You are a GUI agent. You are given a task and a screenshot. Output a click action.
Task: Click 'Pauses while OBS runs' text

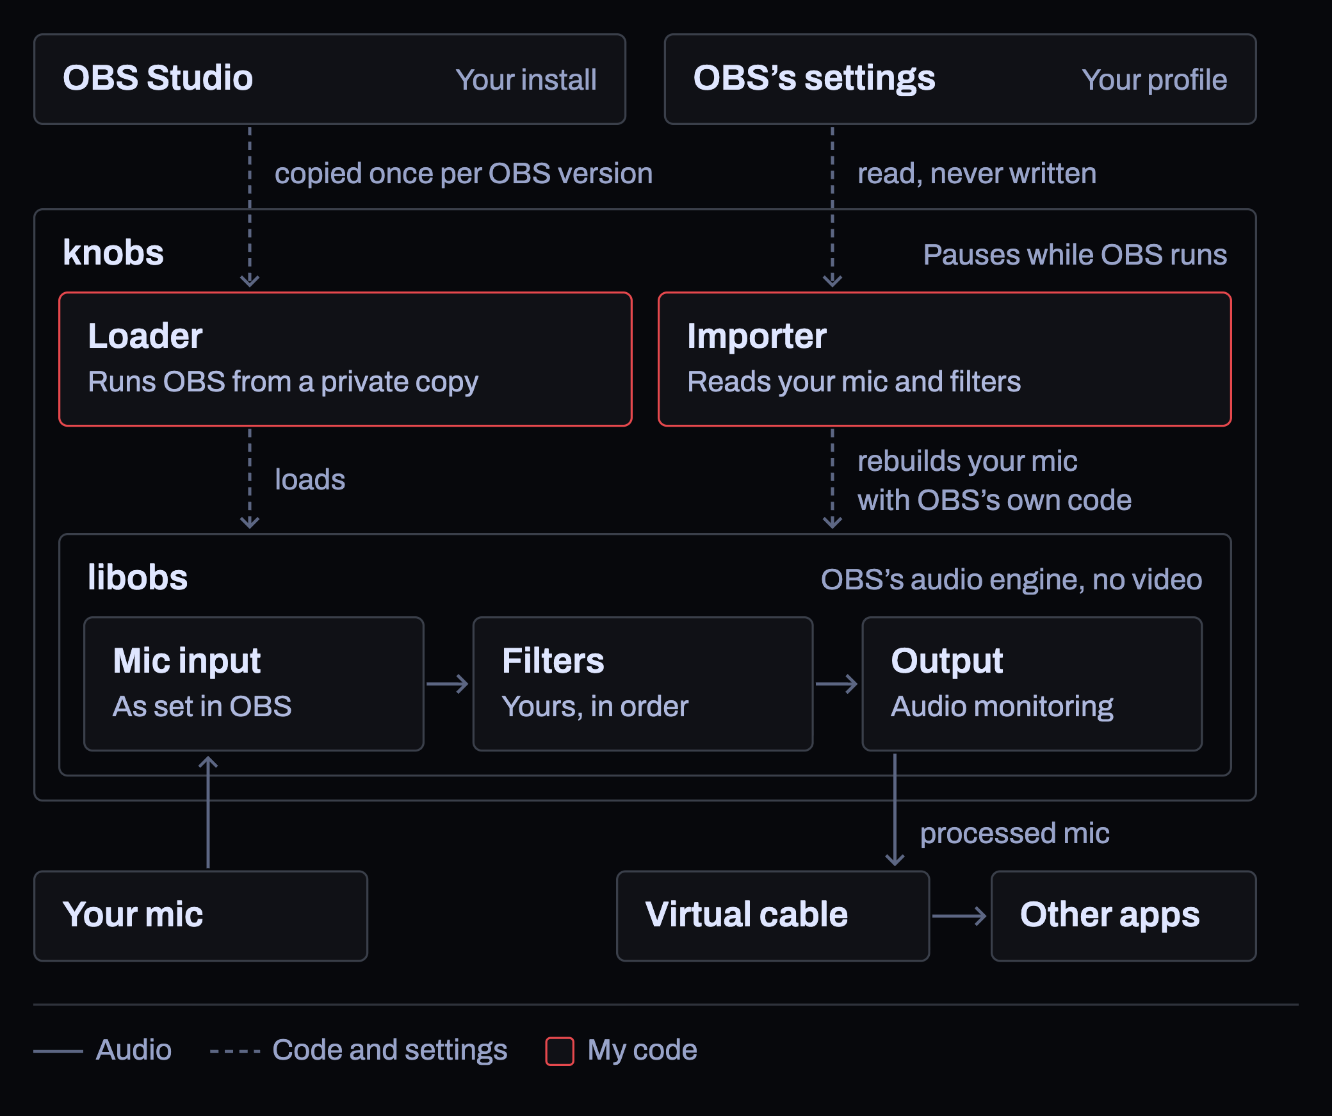pos(1075,254)
